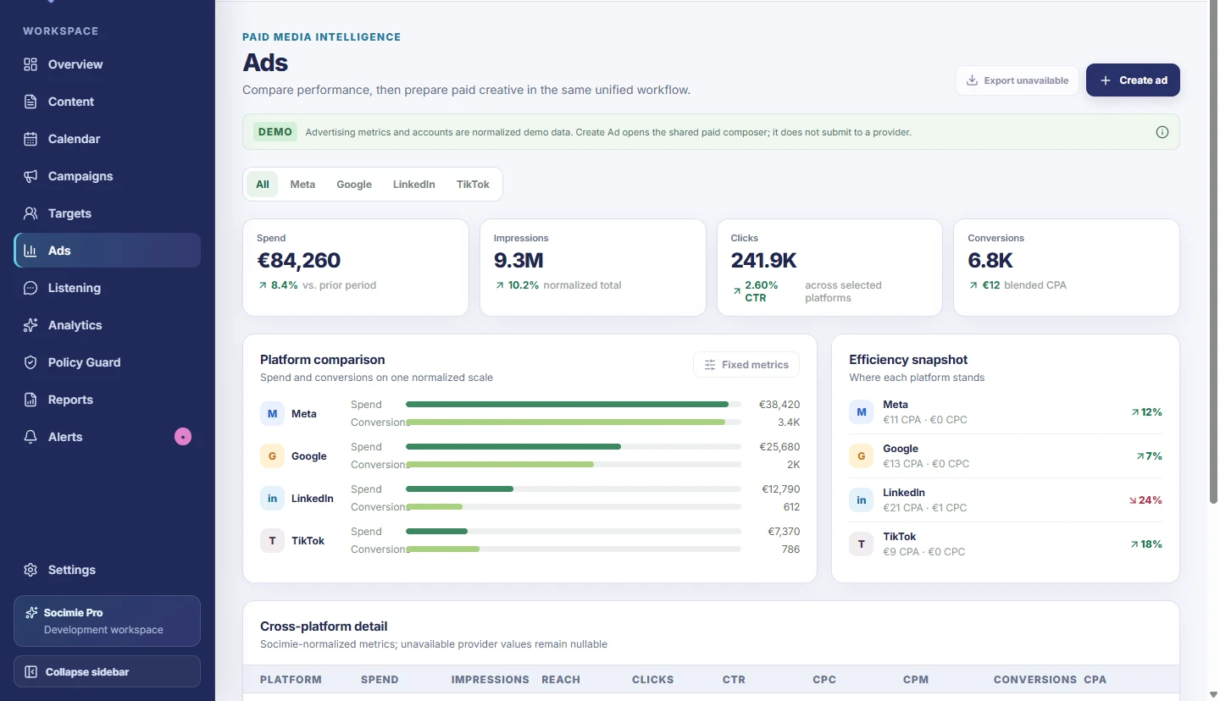Select the LinkedIn filter tab
Screen dimensions: 1220x701
(414, 184)
